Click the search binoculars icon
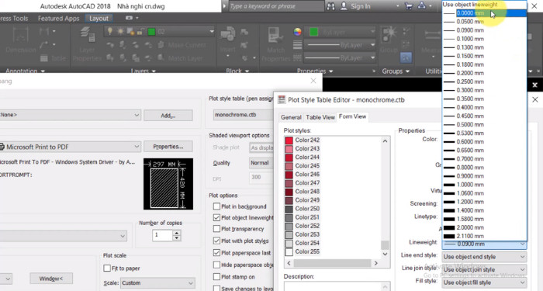The width and height of the screenshot is (543, 291). tap(330, 6)
